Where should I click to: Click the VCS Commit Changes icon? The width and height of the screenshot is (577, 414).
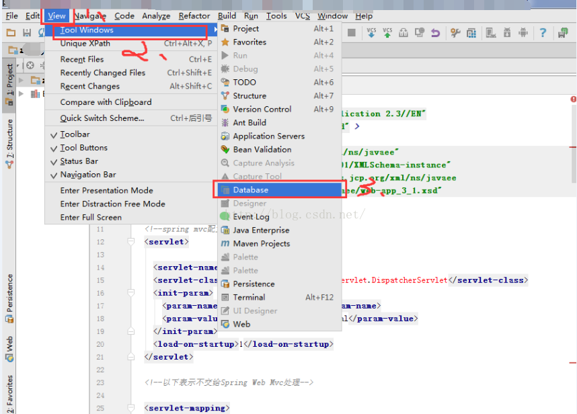[387, 33]
